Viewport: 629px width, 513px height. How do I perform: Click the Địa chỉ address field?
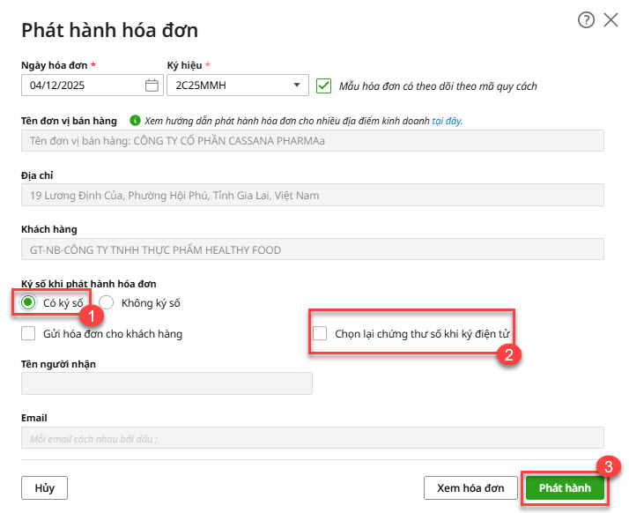pos(312,196)
